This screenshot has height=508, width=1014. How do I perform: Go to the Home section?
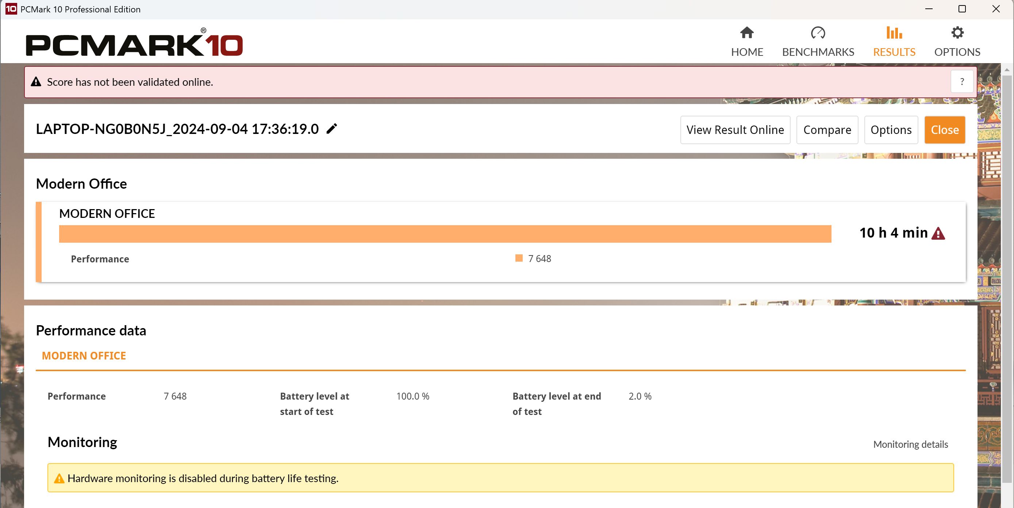747,42
